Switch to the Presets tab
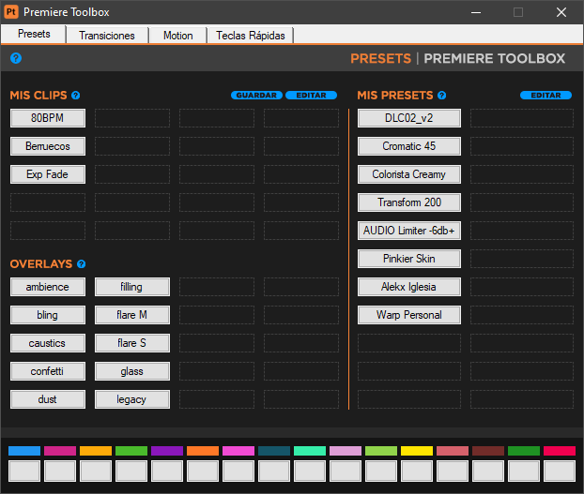The image size is (584, 494). point(34,34)
